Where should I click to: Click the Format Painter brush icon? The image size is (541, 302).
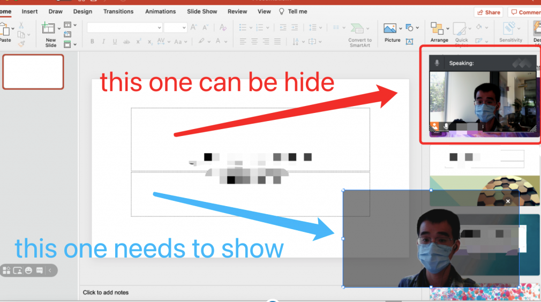pyautogui.click(x=21, y=44)
